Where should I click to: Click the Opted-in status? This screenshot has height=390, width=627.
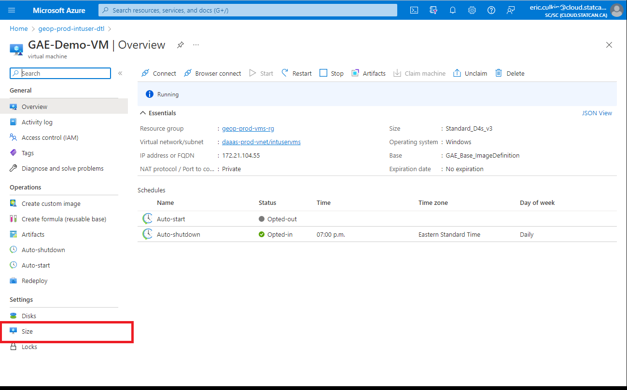pyautogui.click(x=276, y=234)
